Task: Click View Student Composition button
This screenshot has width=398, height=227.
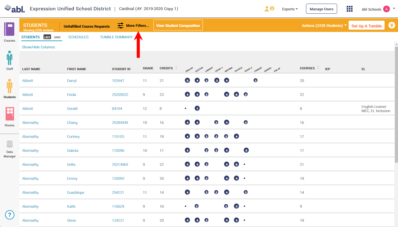Action: [x=178, y=25]
